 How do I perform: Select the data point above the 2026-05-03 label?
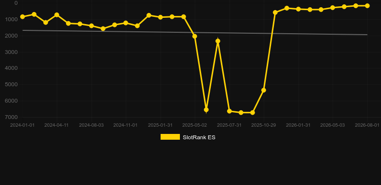pos(333,8)
